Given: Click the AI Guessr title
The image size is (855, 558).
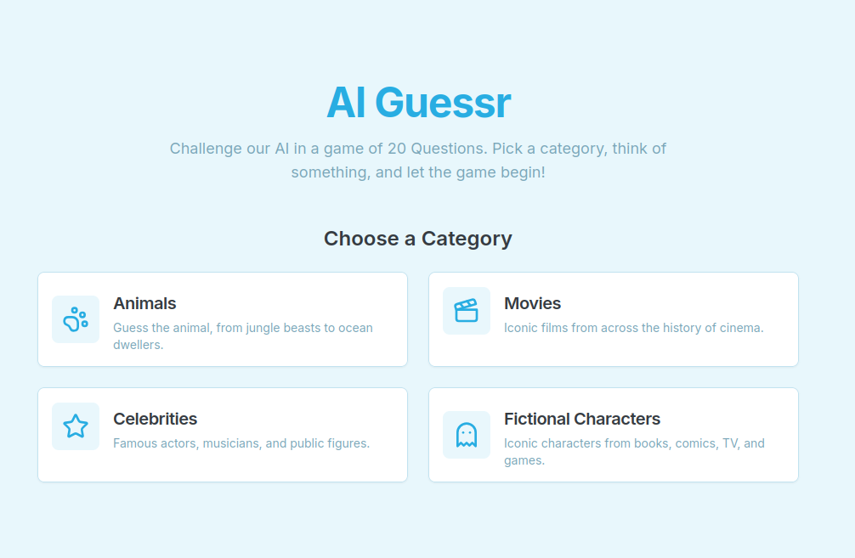Looking at the screenshot, I should 418,103.
